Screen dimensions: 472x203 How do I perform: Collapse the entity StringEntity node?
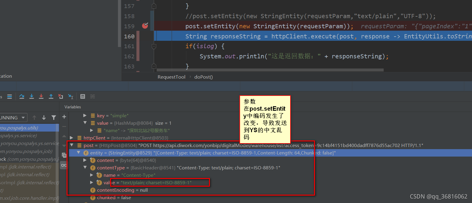[x=78, y=153]
